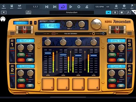
Task: Click the Effect EDIT 1 knob
Action: click(69, 24)
